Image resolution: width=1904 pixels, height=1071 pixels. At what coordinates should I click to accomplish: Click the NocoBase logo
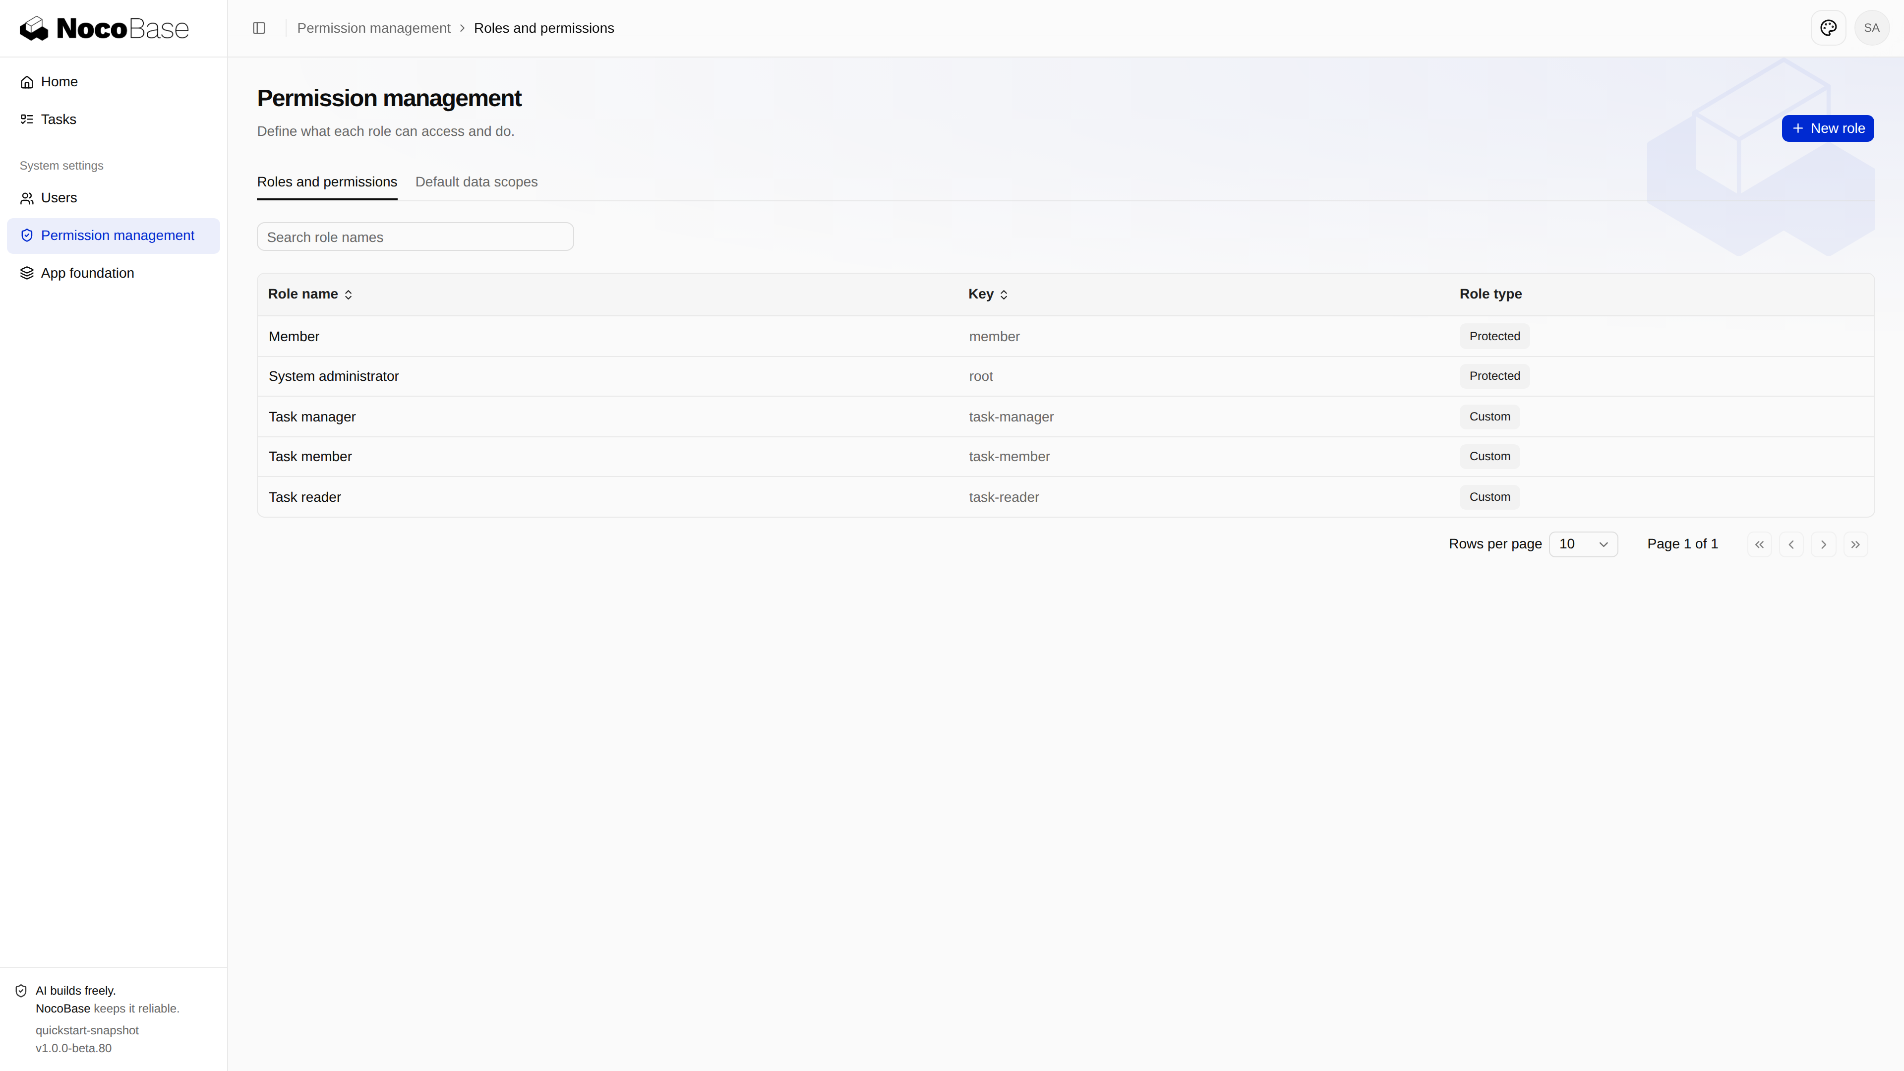(x=104, y=28)
